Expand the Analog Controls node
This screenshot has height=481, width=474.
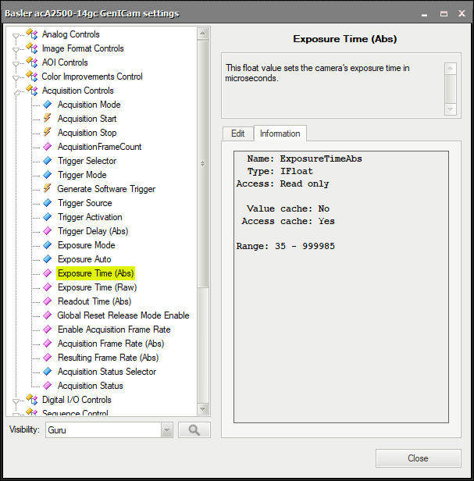16,36
